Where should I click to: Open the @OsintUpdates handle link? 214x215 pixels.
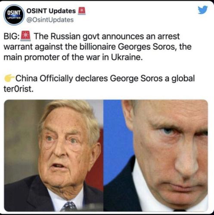(x=50, y=20)
